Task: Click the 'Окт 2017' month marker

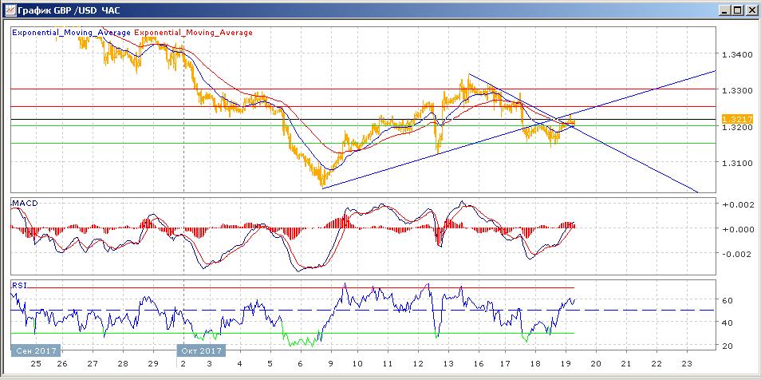Action: click(200, 350)
